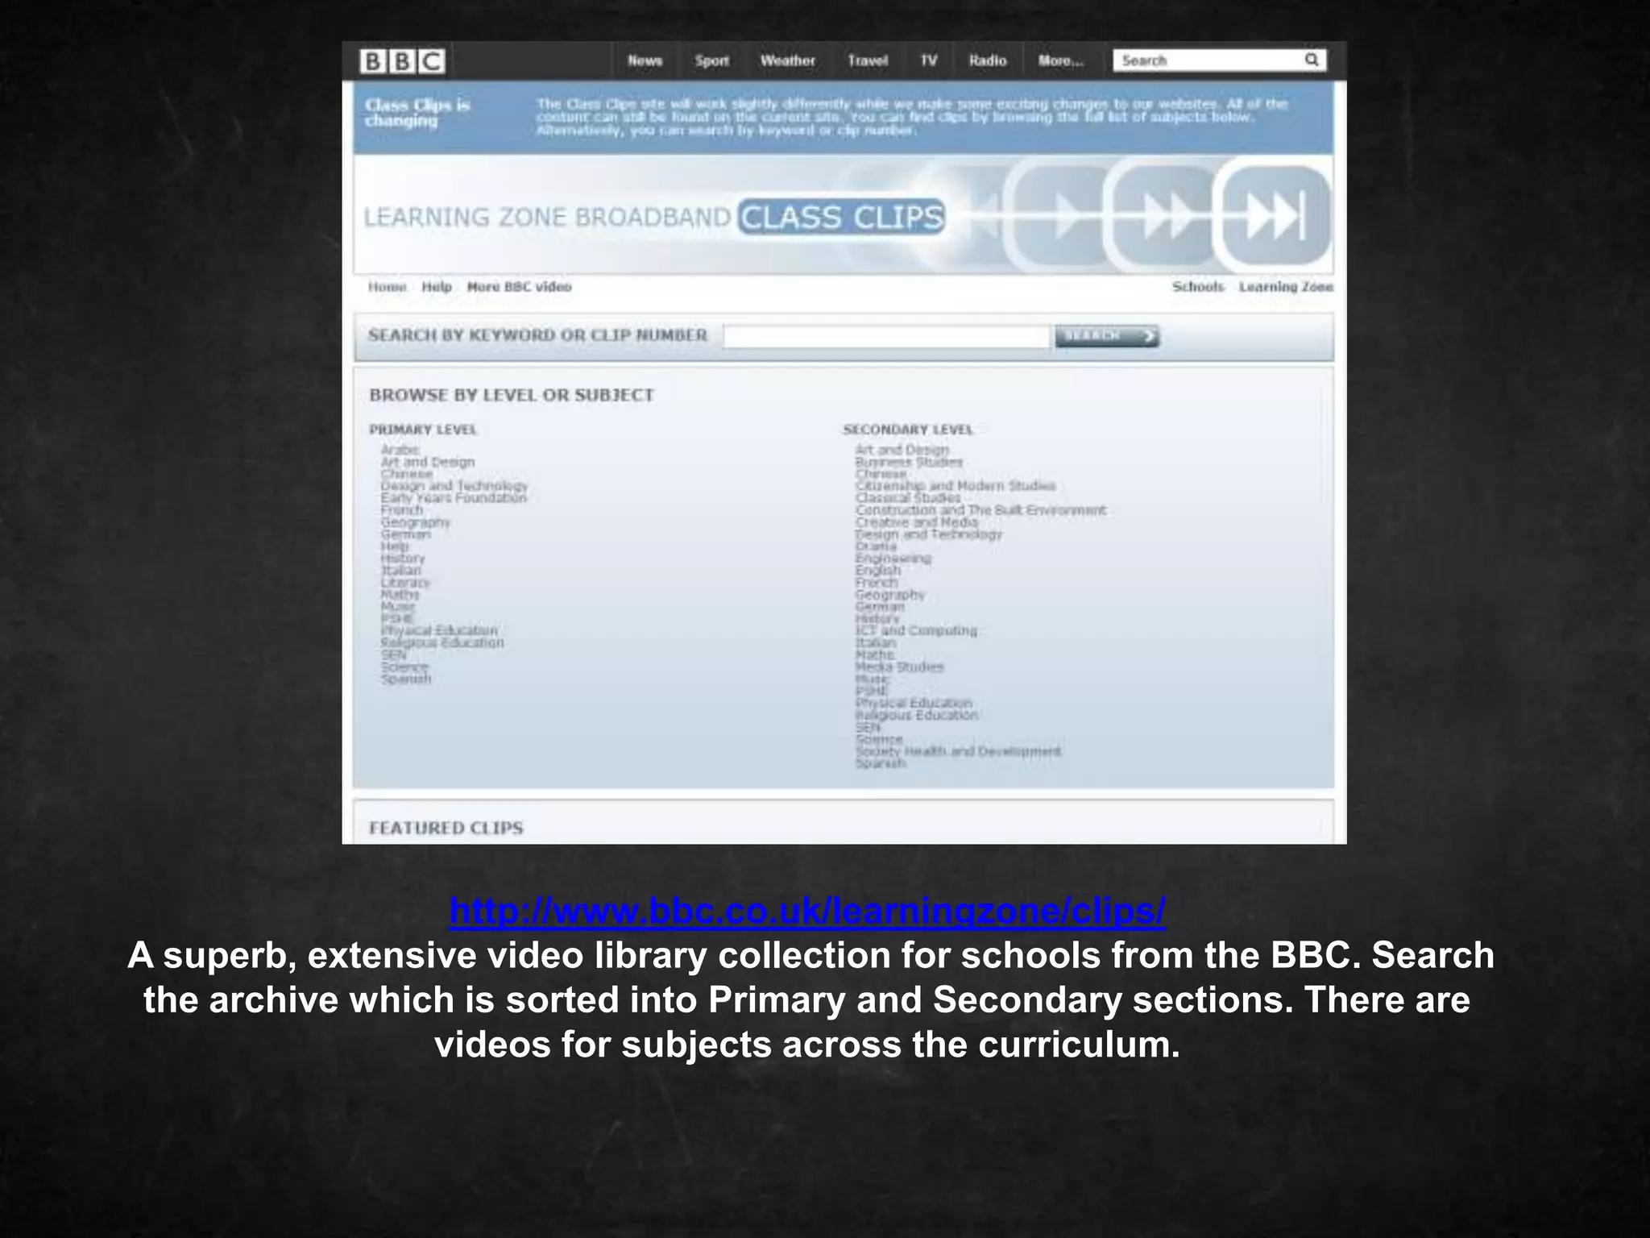Select Primary Physical Education

439,630
